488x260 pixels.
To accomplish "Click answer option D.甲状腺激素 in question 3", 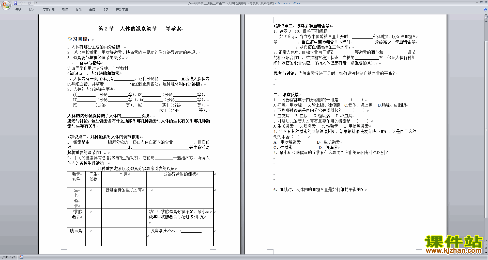I will coord(356,126).
